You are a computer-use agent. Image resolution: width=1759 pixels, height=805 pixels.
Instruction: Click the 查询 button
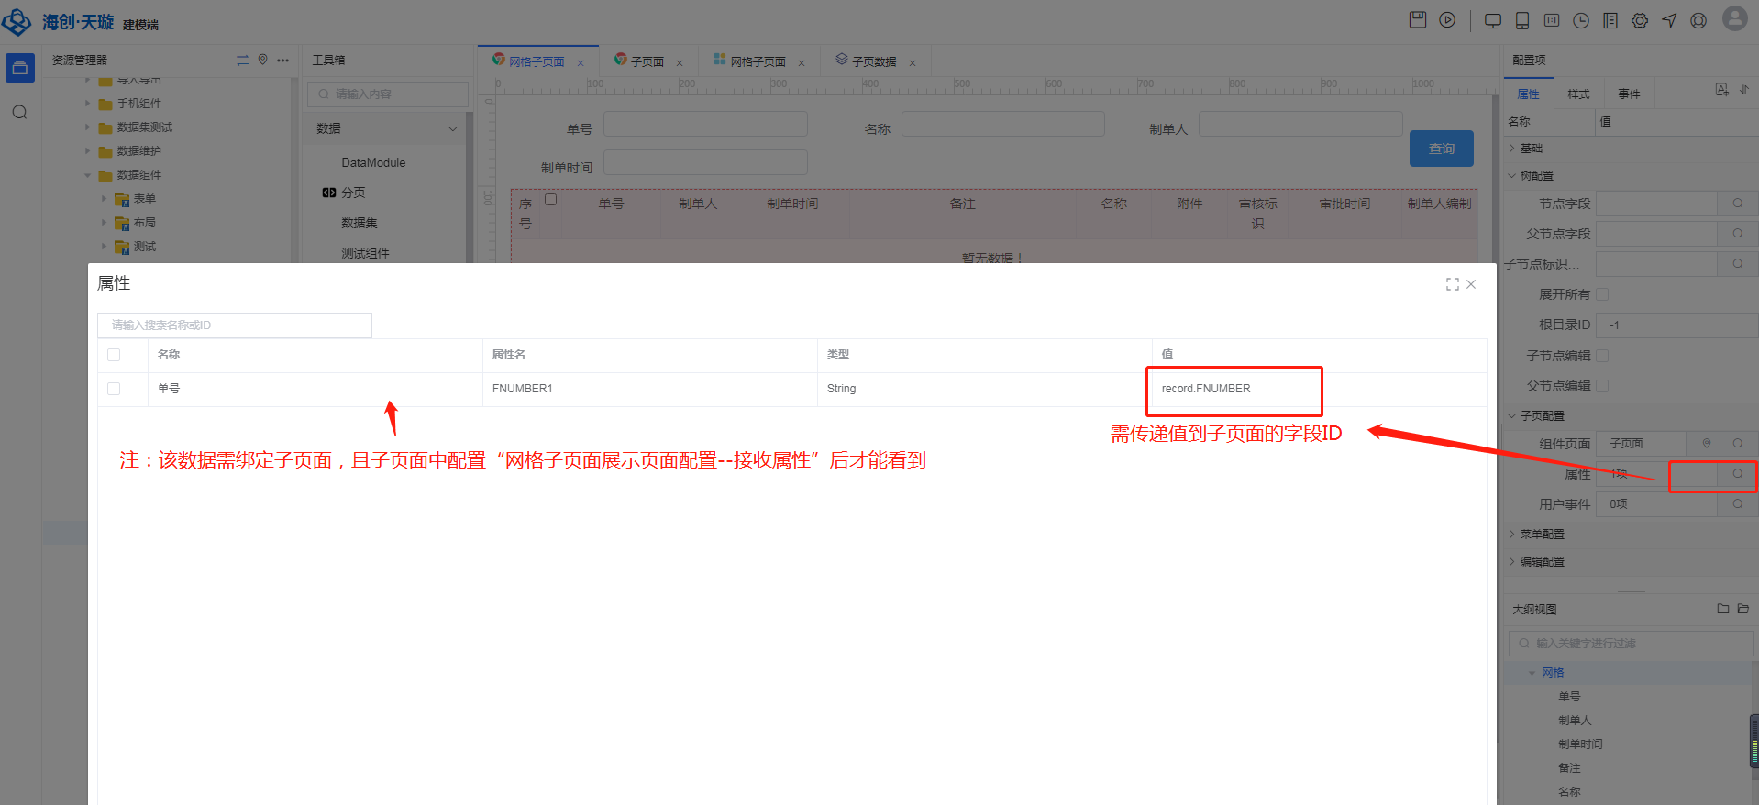click(1441, 149)
